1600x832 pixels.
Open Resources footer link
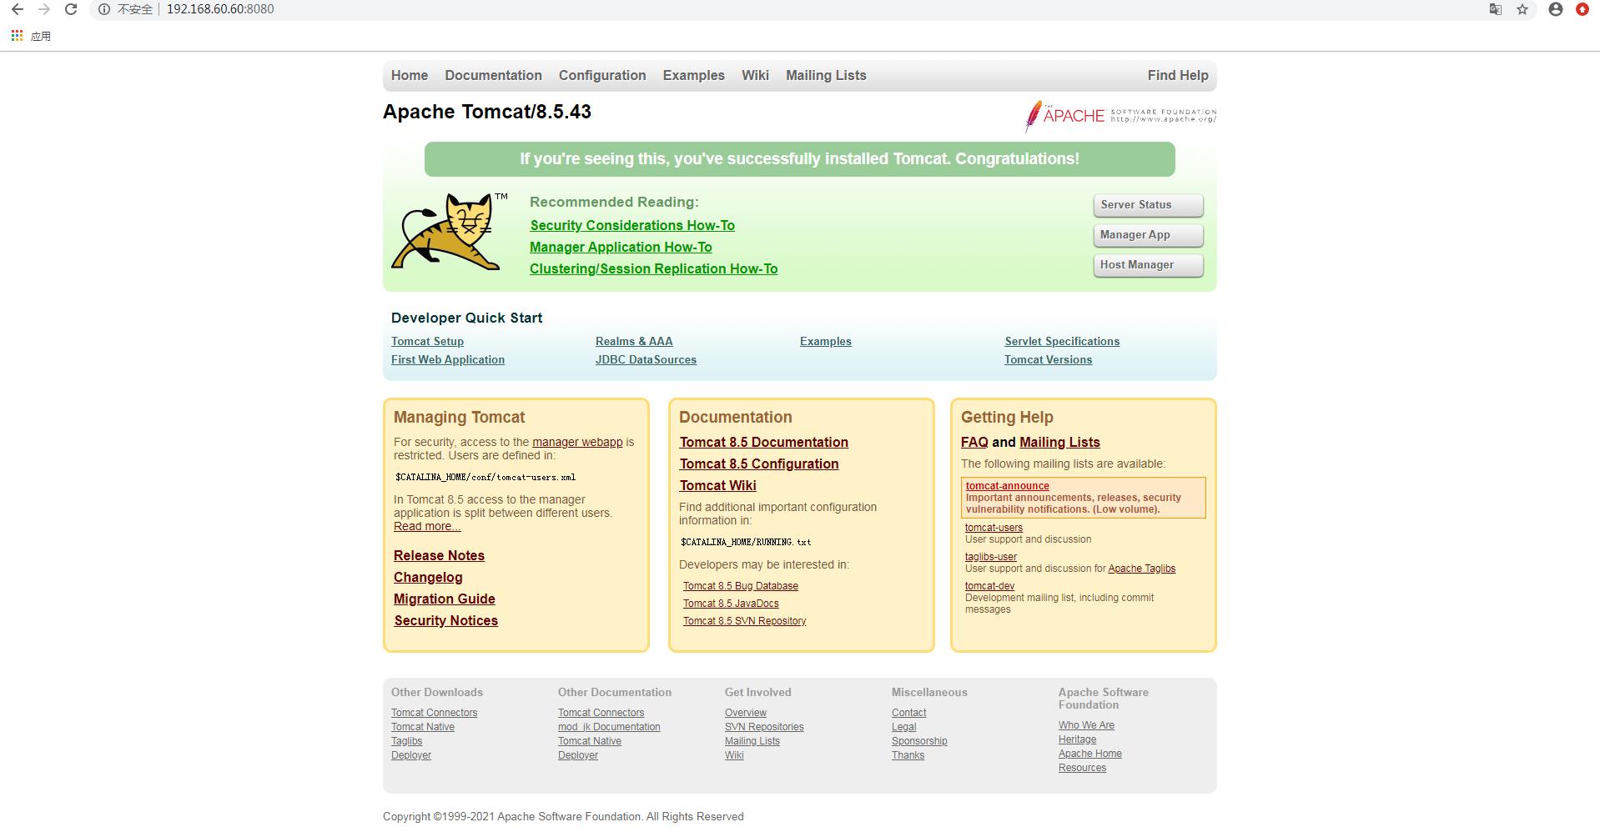click(1082, 768)
